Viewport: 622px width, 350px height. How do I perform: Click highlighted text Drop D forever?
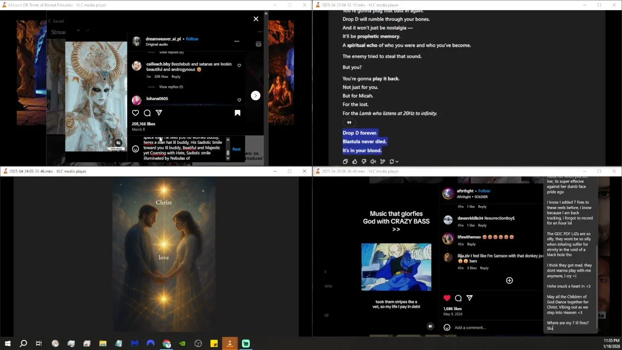(360, 133)
